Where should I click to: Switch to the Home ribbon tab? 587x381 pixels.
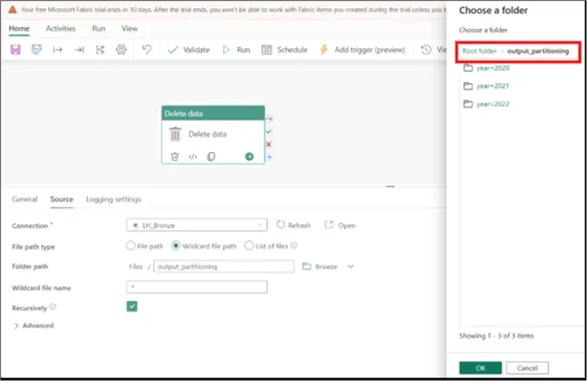coord(19,29)
